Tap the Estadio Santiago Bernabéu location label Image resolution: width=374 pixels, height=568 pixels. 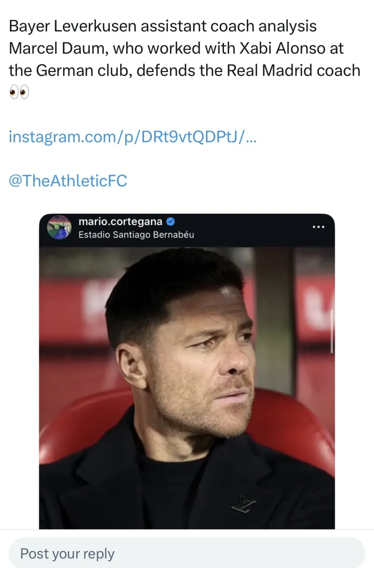(136, 234)
